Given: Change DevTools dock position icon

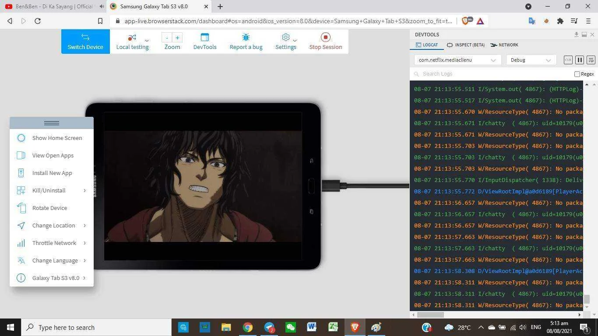Looking at the screenshot, I should point(584,35).
